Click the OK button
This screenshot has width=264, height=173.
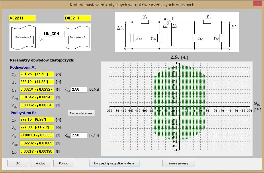18,163
